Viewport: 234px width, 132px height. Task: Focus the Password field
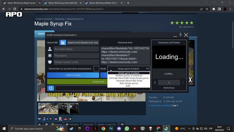pyautogui.click(x=76, y=55)
